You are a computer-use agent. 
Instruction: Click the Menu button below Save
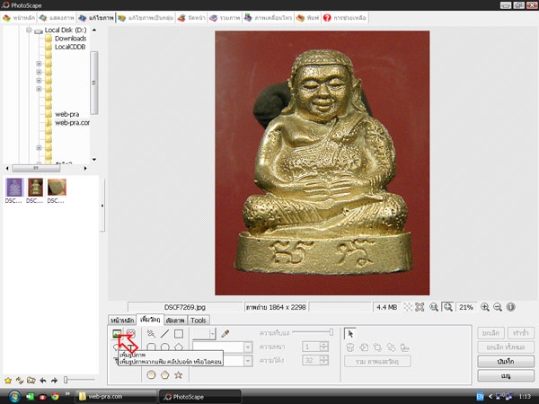pyautogui.click(x=506, y=376)
